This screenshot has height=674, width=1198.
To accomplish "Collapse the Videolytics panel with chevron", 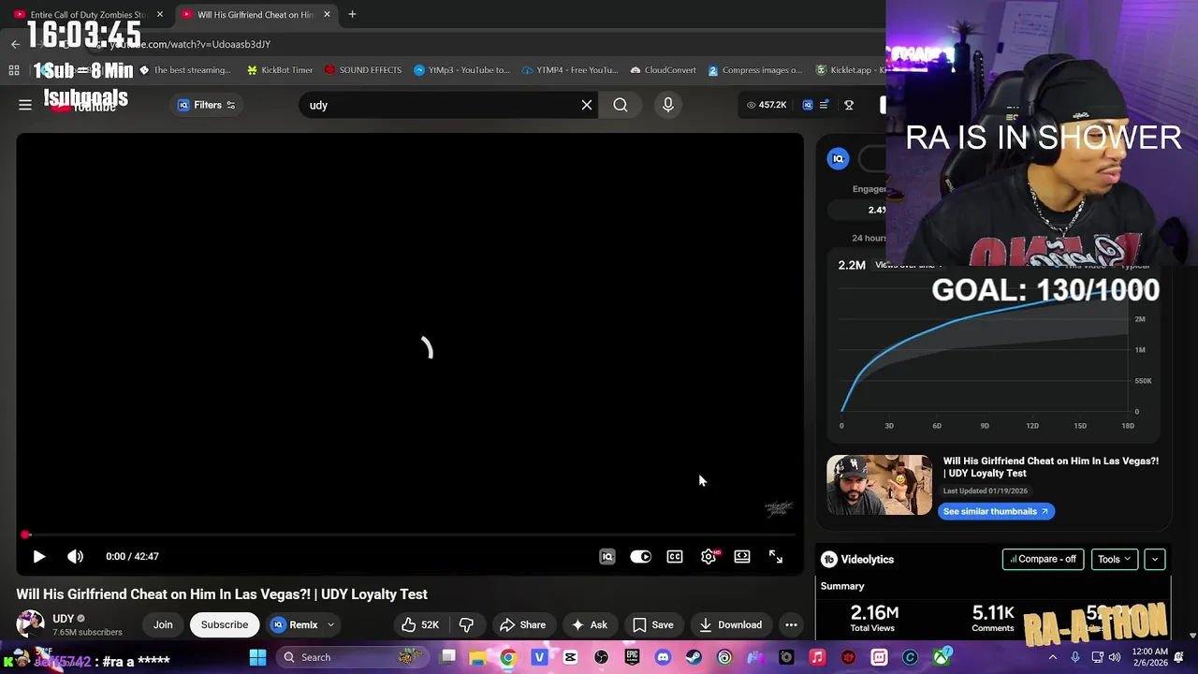I will [1155, 559].
